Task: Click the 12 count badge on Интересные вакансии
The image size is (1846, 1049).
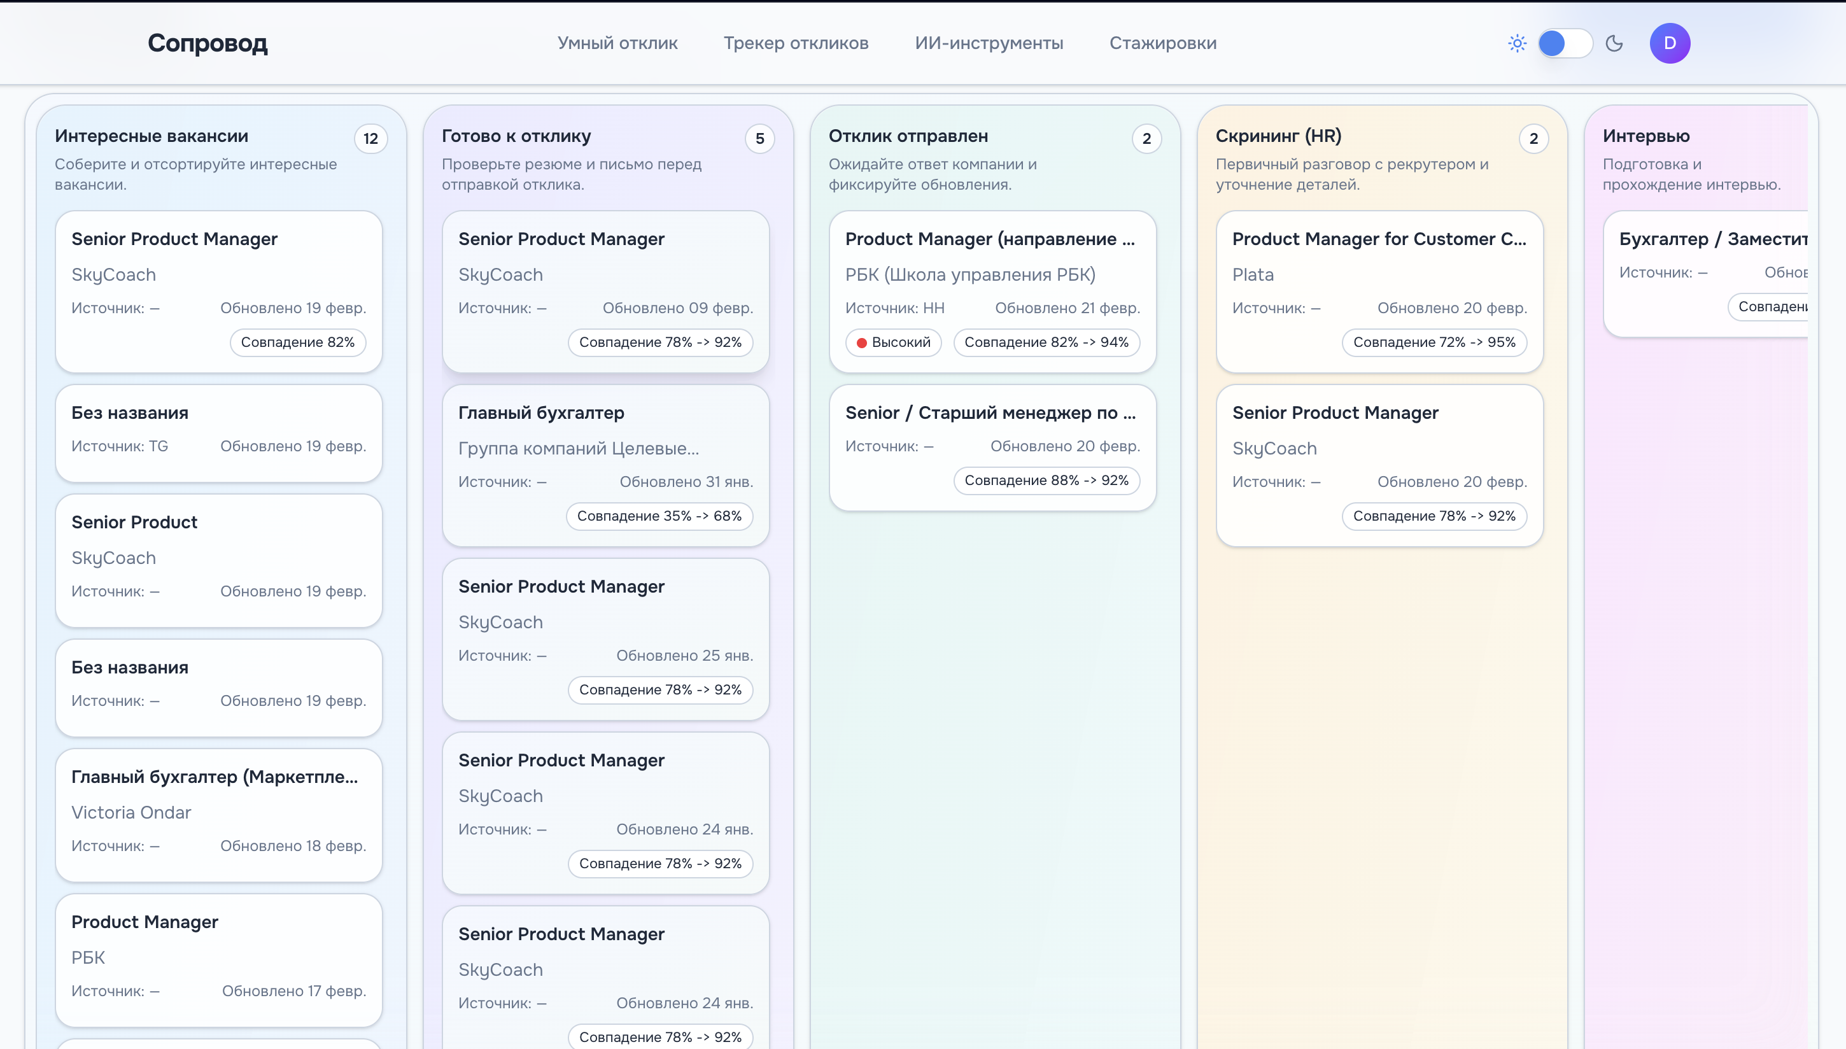Action: tap(370, 138)
